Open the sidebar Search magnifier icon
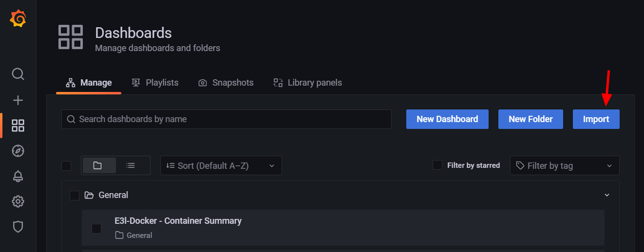644x252 pixels. tap(18, 74)
